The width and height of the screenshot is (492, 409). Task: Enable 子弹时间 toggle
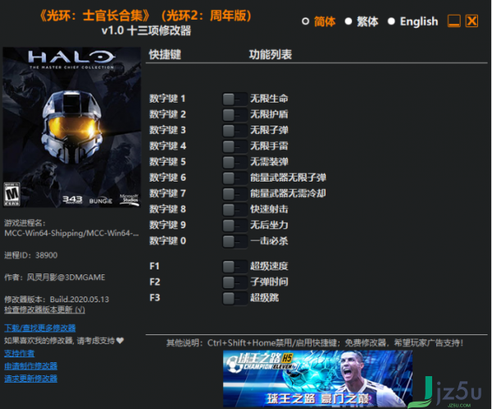(x=235, y=283)
